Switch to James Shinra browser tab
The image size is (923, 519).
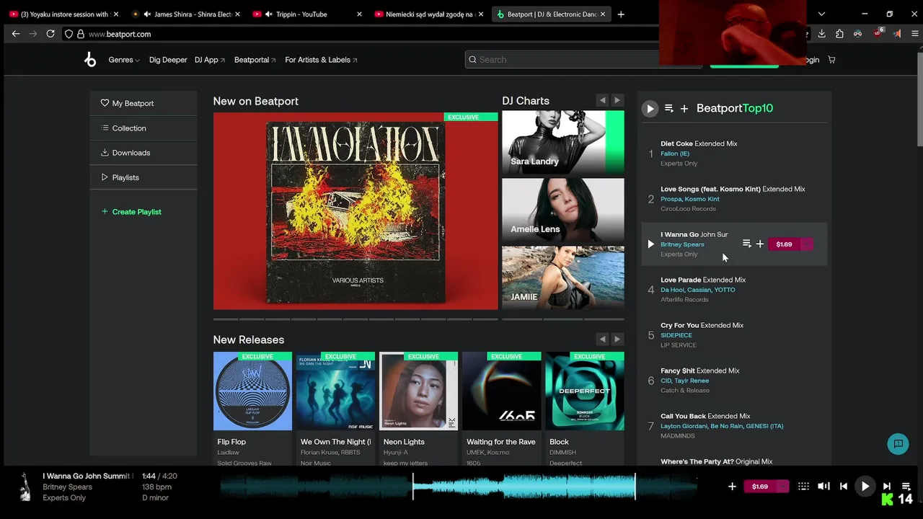point(187,14)
